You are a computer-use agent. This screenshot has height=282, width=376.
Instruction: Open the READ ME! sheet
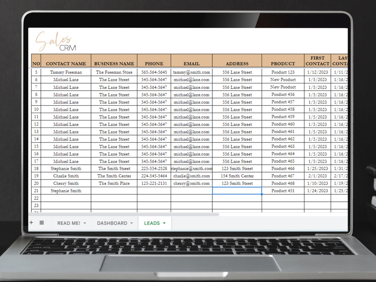[x=69, y=223]
